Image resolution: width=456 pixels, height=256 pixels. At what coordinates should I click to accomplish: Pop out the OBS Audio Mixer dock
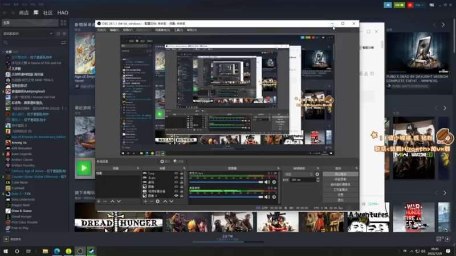(x=278, y=168)
